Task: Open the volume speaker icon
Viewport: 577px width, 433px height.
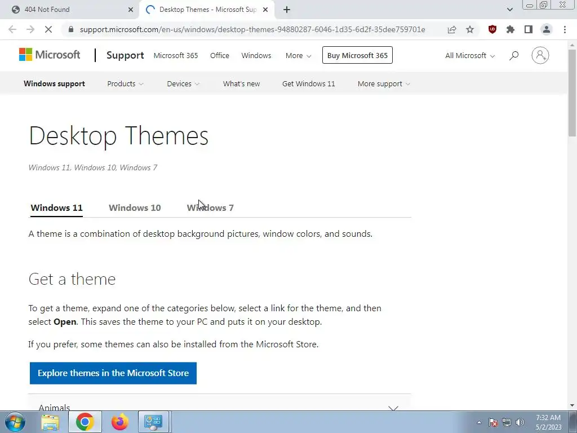Action: (520, 422)
